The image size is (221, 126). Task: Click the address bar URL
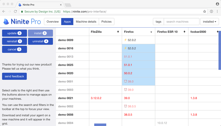pos(85,12)
